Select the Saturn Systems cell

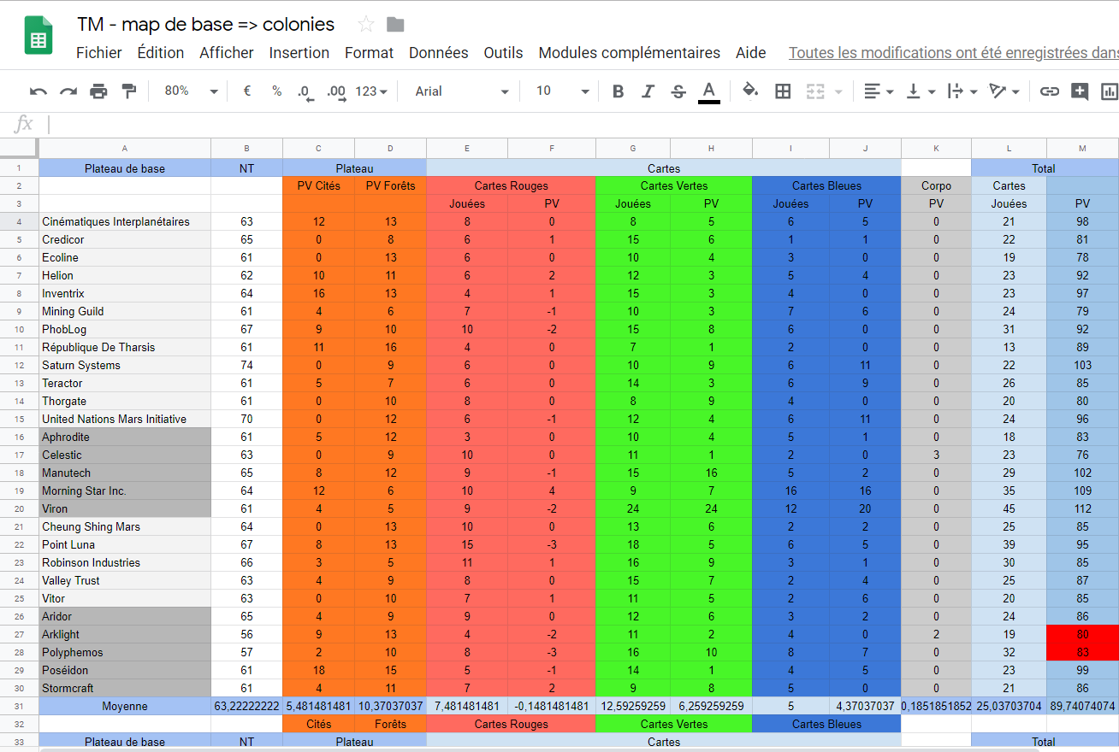pyautogui.click(x=125, y=365)
